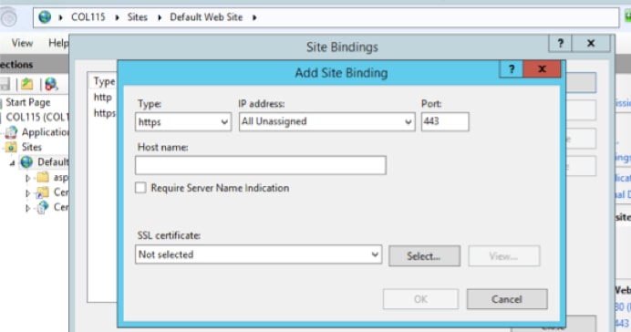
Task: Select COL115 server node in tree
Action: (x=37, y=117)
